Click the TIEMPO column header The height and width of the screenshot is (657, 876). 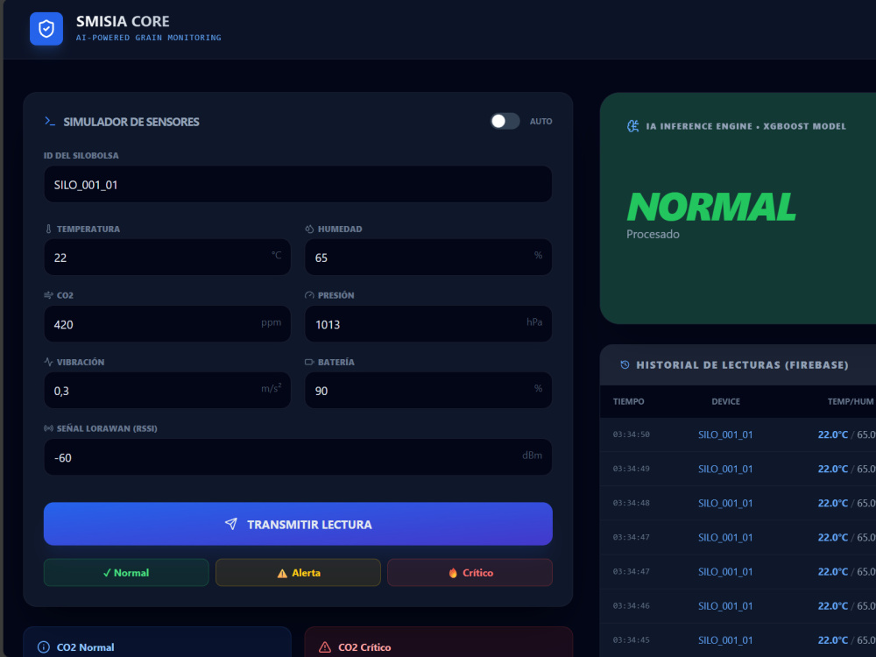pyautogui.click(x=628, y=402)
